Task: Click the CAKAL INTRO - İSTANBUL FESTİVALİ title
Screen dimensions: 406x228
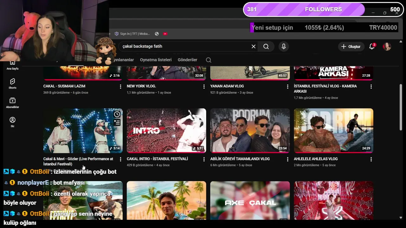Action: (x=157, y=159)
